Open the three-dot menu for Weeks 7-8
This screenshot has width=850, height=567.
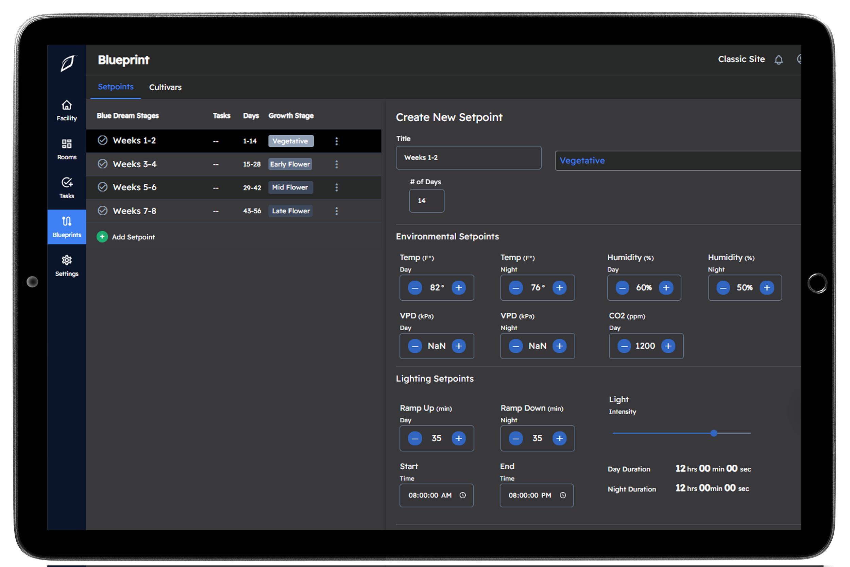[337, 211]
